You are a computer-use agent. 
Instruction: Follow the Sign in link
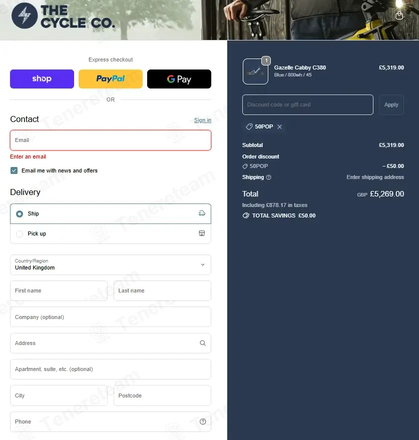(x=203, y=120)
